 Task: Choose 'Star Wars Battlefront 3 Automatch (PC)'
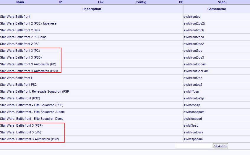coord(28,64)
